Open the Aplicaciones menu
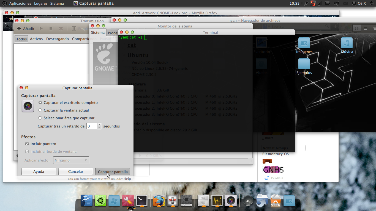The image size is (376, 211). pos(20,3)
